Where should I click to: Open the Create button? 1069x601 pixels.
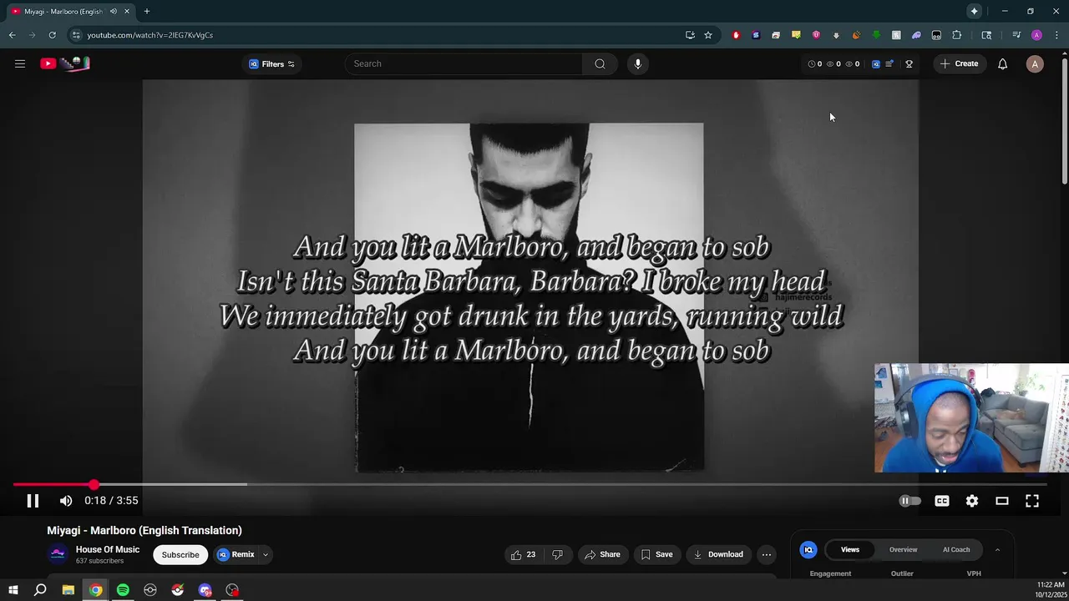pyautogui.click(x=959, y=63)
